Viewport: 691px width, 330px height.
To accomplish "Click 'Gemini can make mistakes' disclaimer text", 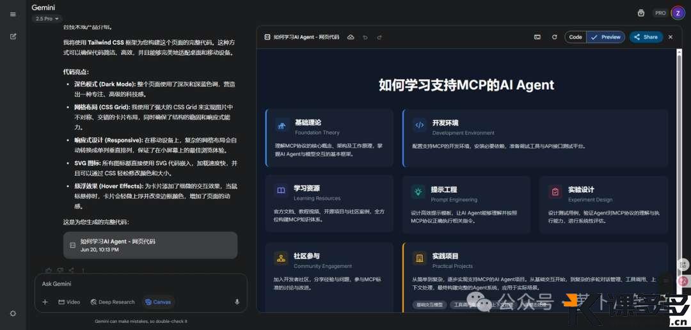I will coord(141,322).
